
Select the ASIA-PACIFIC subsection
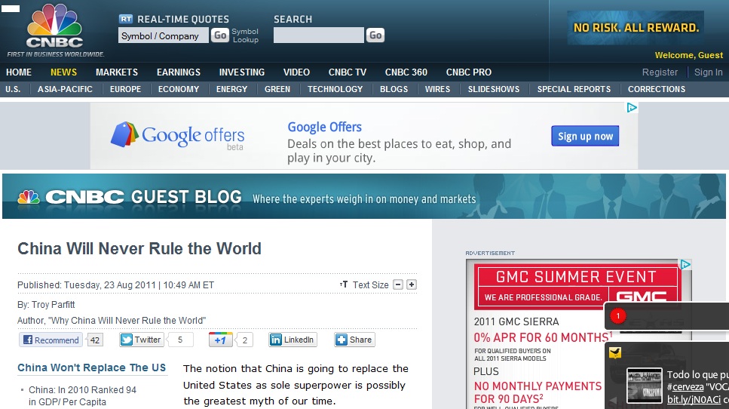click(x=65, y=89)
